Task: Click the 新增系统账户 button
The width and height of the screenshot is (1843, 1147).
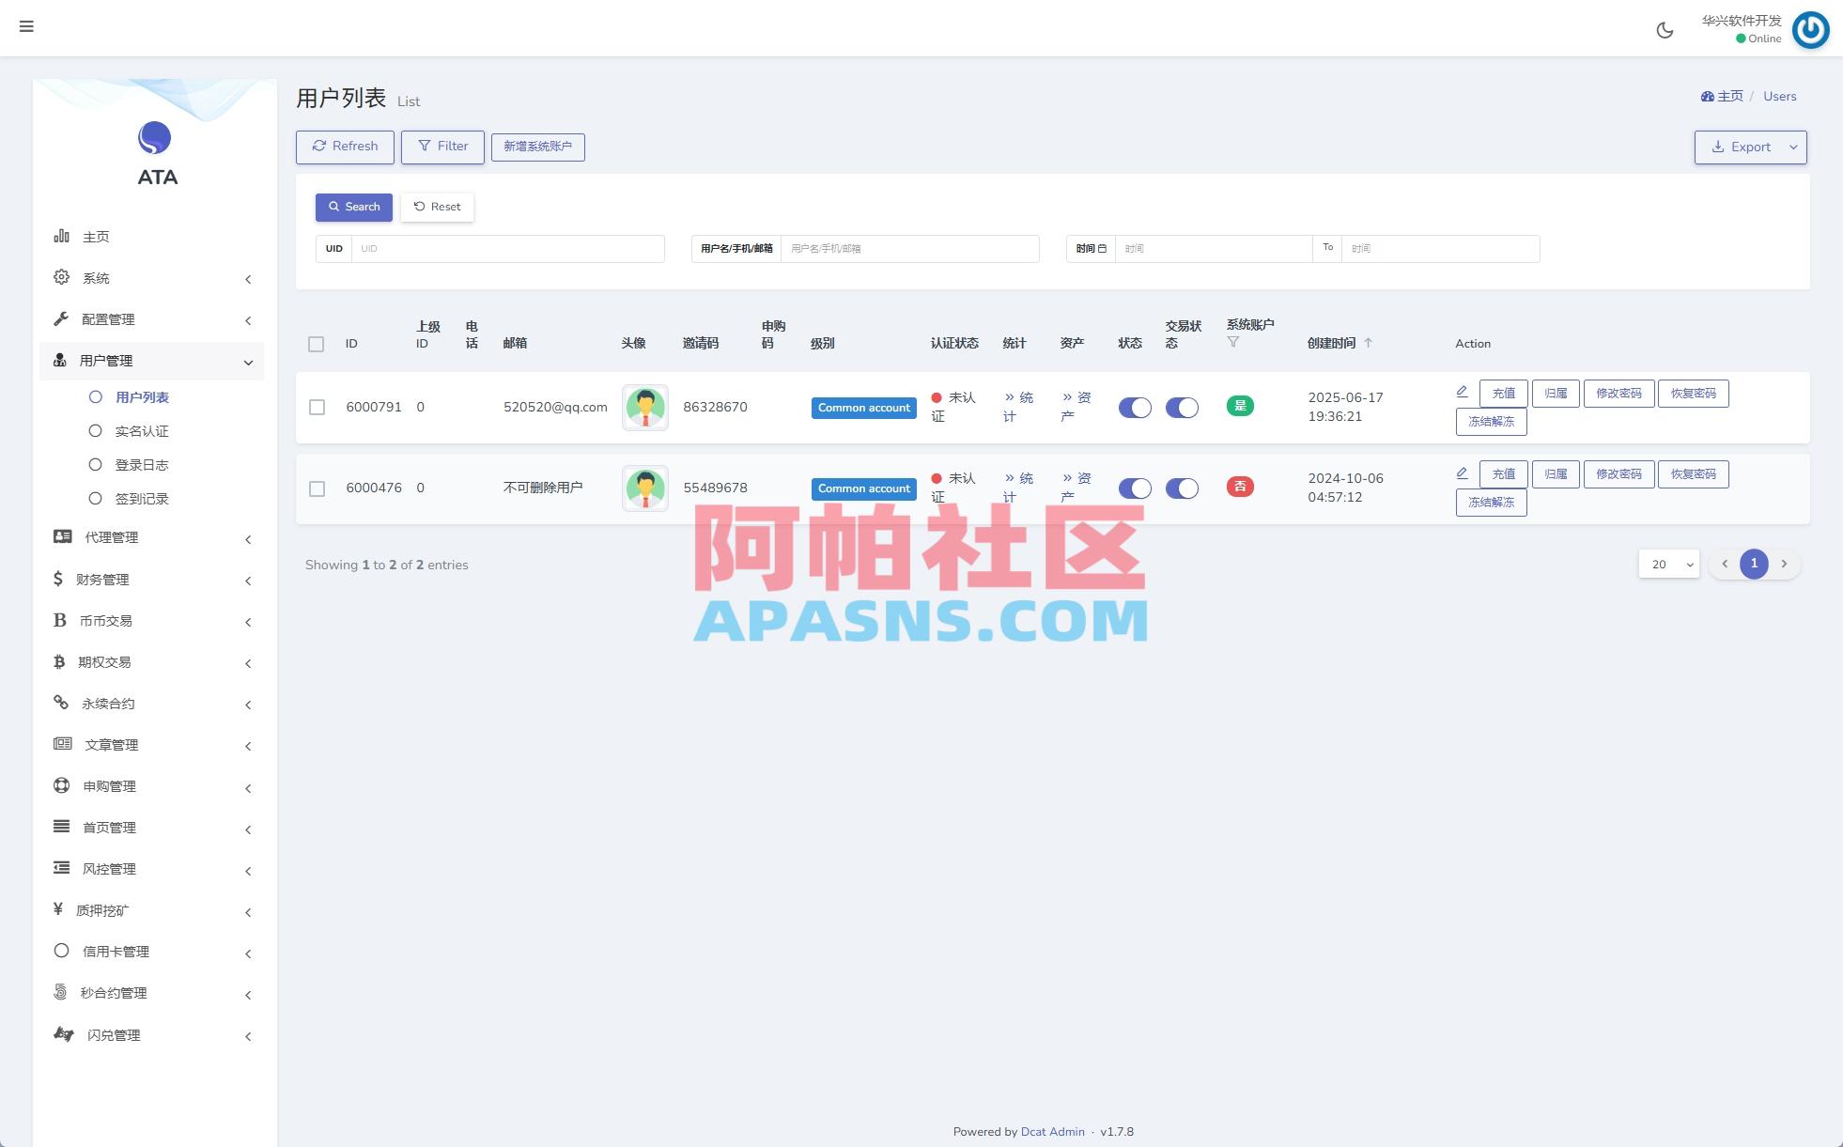Action: click(x=538, y=147)
